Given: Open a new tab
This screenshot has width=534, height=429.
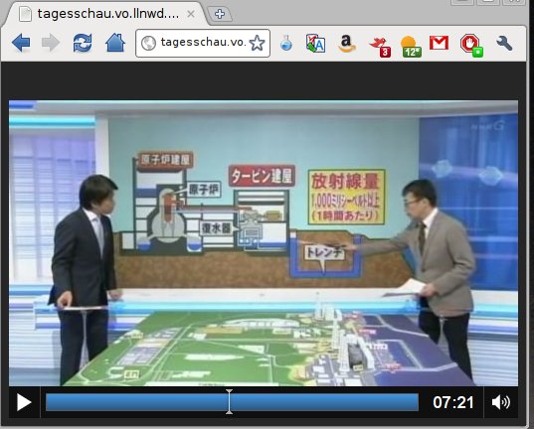Looking at the screenshot, I should (x=220, y=14).
